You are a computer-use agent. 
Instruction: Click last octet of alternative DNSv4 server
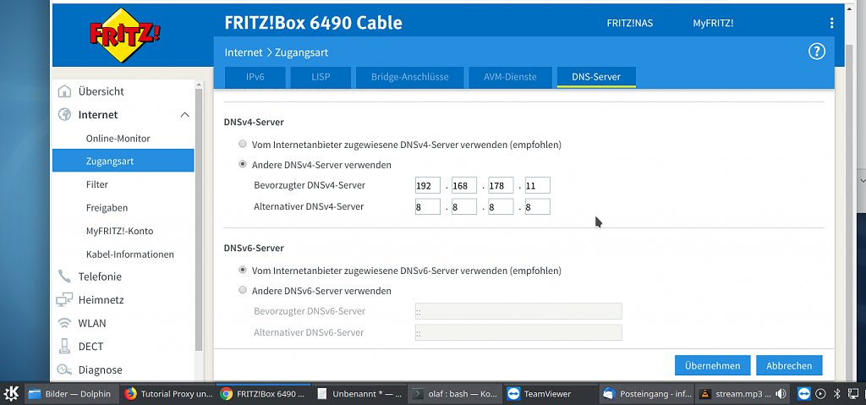537,206
